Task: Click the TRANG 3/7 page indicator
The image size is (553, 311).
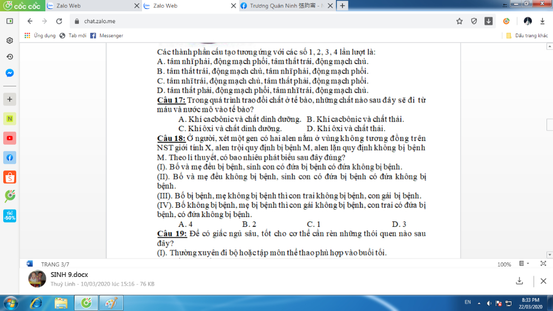Action: coord(55,264)
